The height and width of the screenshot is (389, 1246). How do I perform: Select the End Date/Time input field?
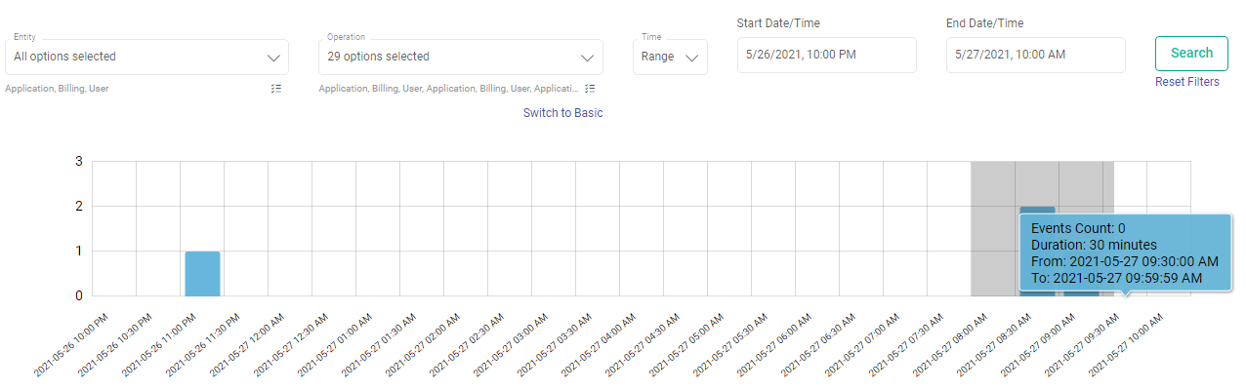[1035, 55]
